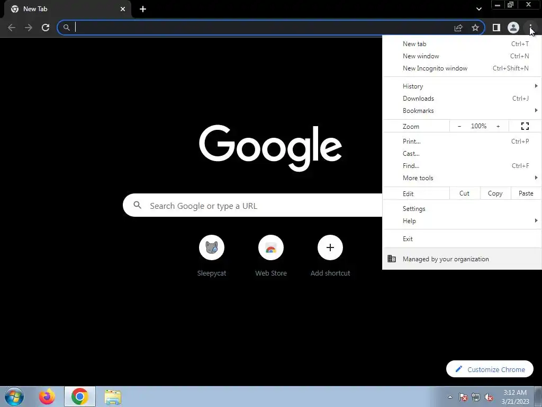Click the pencil icon in Customize Chrome
Screen dimensions: 542x407
pyautogui.click(x=459, y=369)
